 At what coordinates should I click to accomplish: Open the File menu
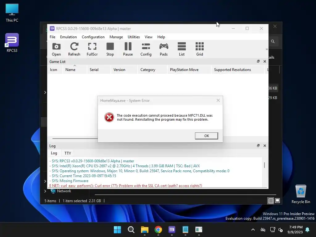pyautogui.click(x=52, y=37)
